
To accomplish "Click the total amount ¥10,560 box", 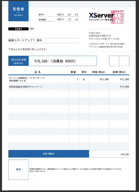I will (x=63, y=61).
